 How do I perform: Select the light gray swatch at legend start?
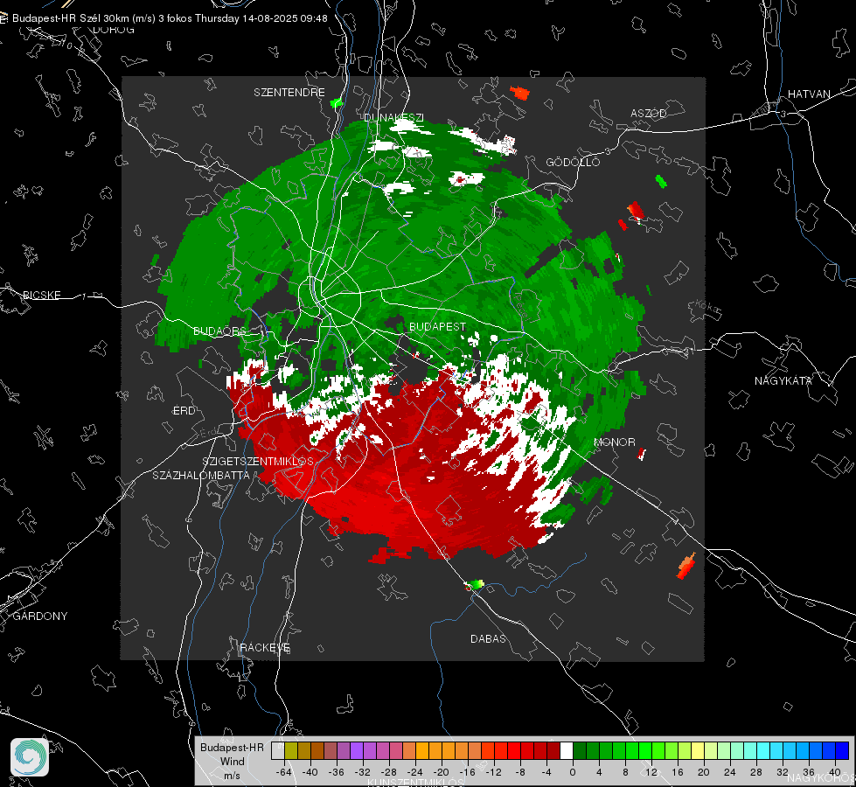pyautogui.click(x=277, y=751)
